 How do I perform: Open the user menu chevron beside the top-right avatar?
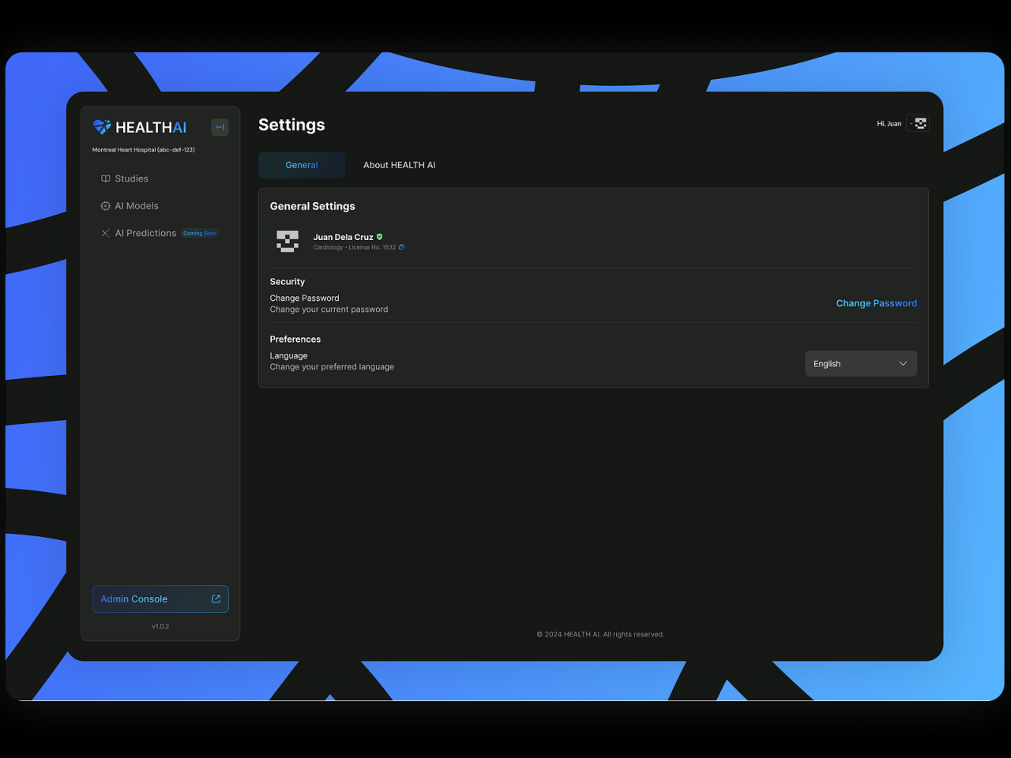click(x=911, y=124)
